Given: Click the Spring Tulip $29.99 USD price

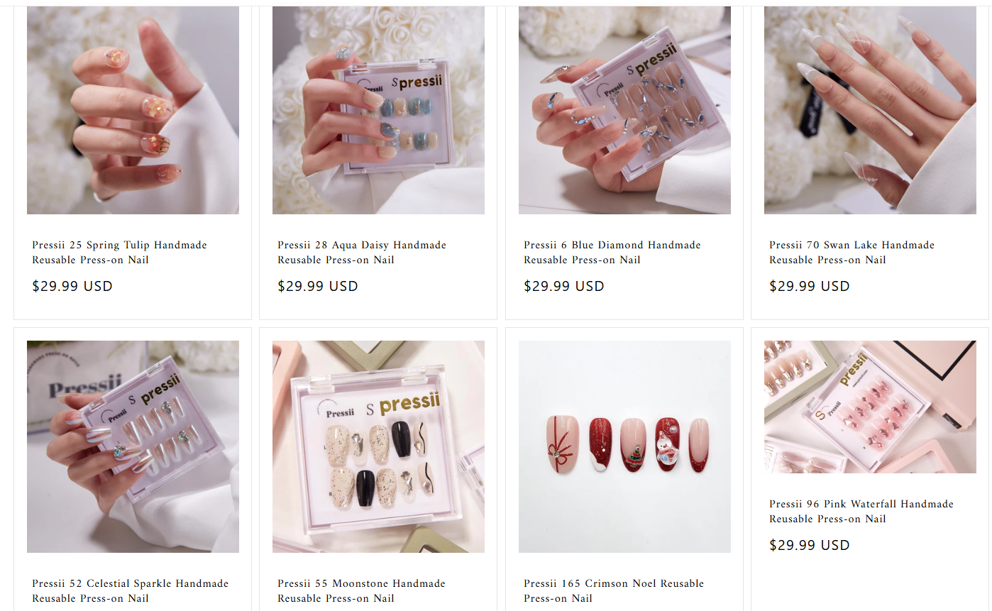Looking at the screenshot, I should [x=72, y=286].
